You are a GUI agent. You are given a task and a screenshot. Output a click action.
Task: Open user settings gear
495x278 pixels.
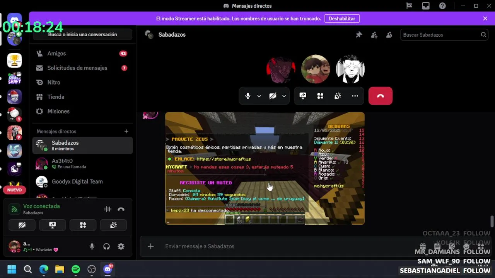(121, 246)
